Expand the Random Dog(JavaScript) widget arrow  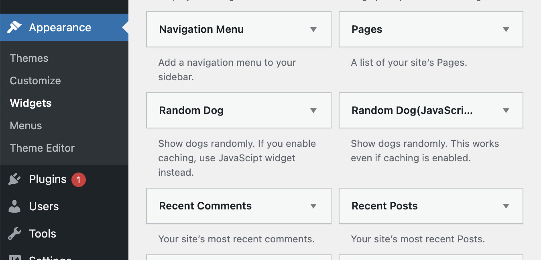tap(506, 110)
